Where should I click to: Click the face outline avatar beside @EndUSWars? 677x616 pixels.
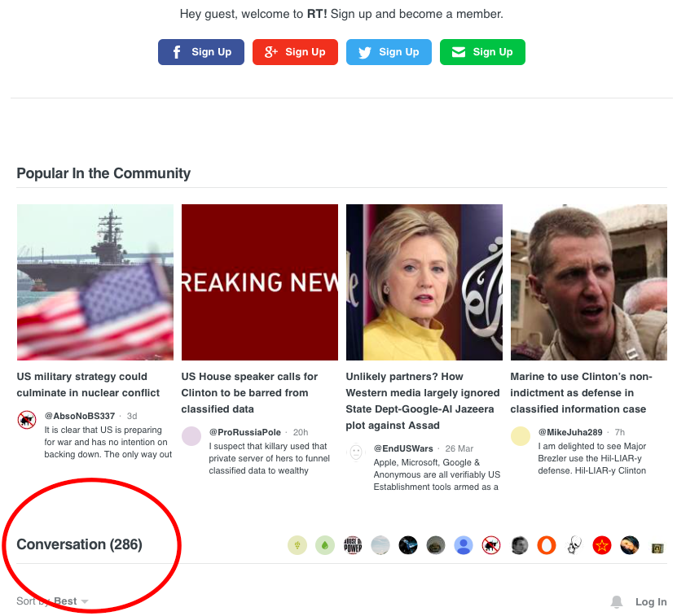(x=356, y=452)
